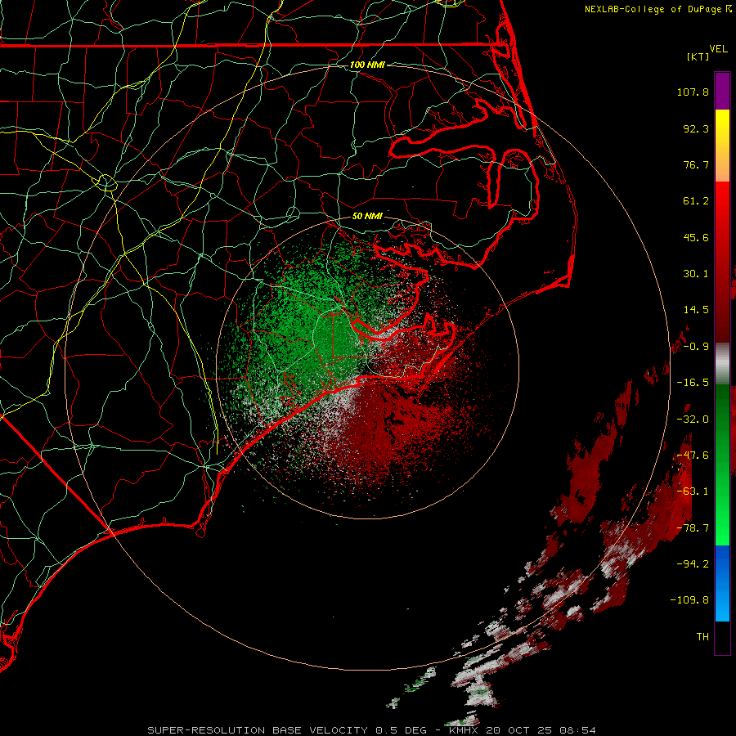Click the VEL heading above the scale
Screen dimensions: 736x736
click(x=719, y=49)
